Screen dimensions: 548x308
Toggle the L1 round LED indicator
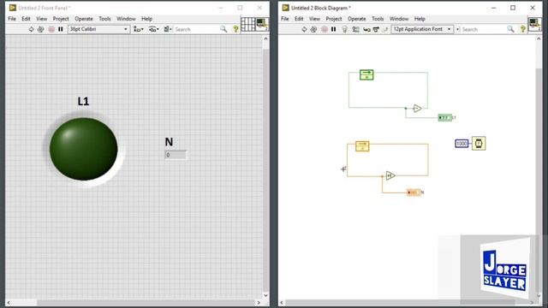[84, 149]
